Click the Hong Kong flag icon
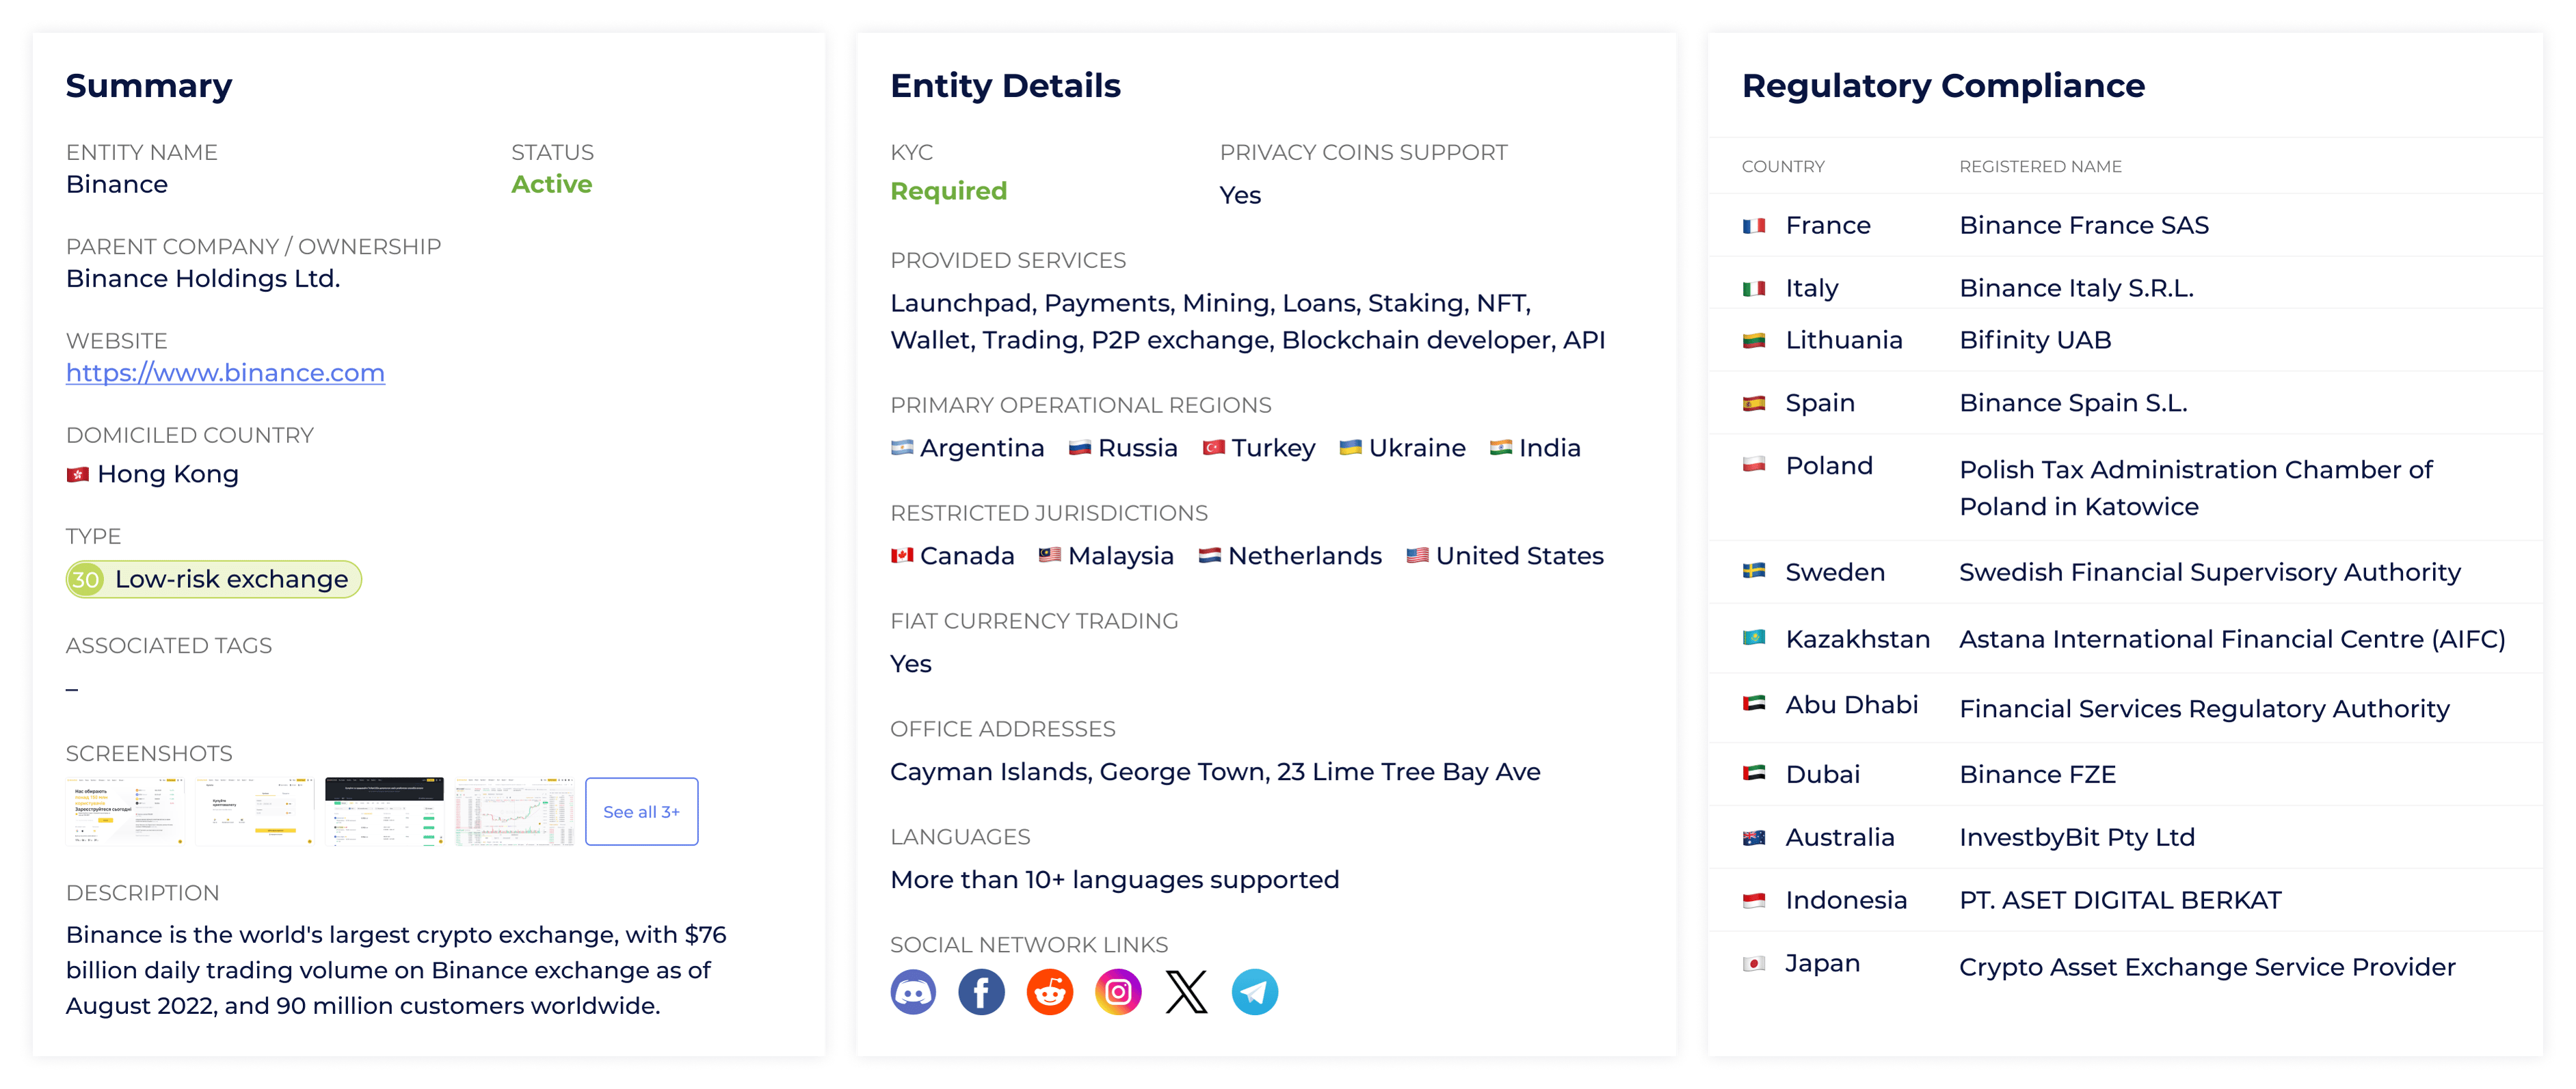The height and width of the screenshot is (1089, 2576). click(x=78, y=474)
